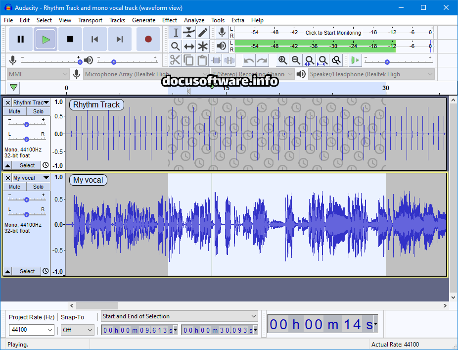The height and width of the screenshot is (350, 458).
Task: Stop playback with the Stop button
Action: coord(70,39)
